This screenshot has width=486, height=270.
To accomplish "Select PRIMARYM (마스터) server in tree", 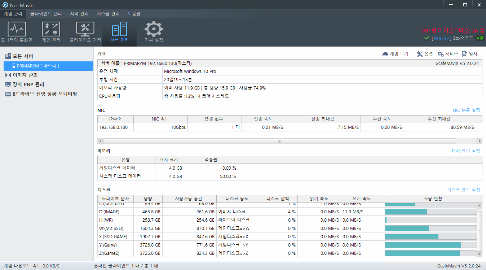I will coord(48,66).
